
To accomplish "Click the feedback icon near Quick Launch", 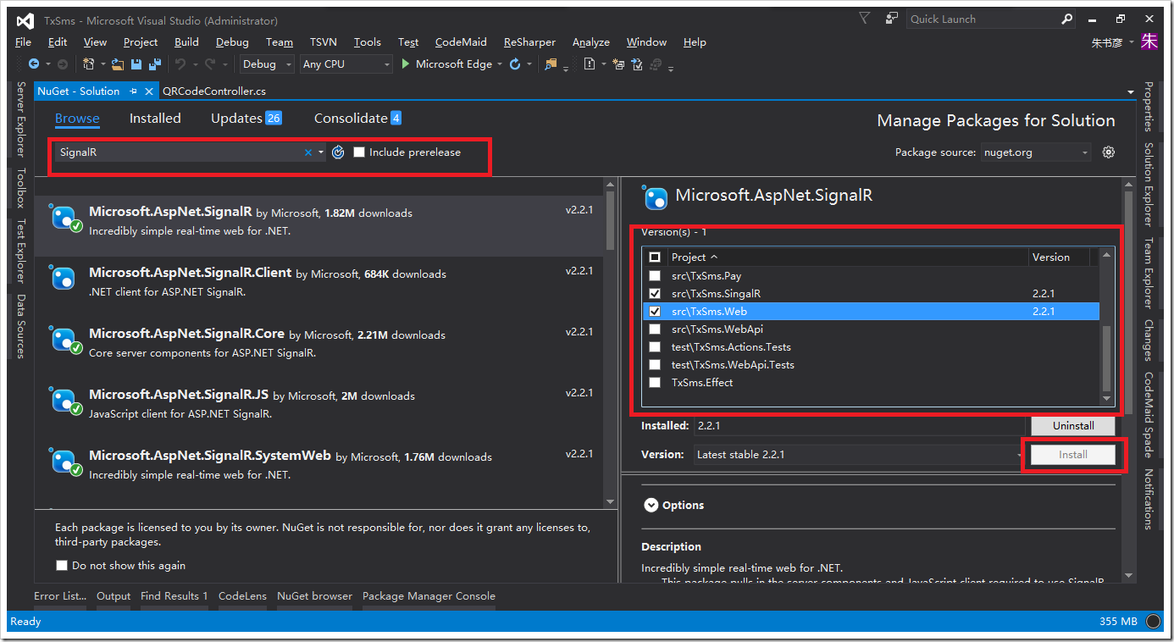I will [892, 19].
